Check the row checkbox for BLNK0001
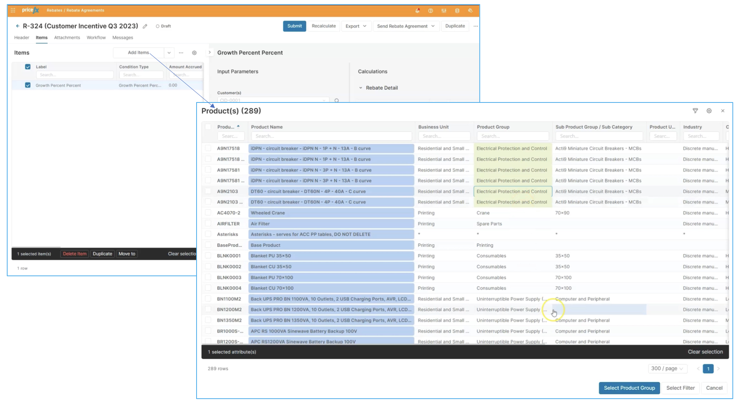Screen dimensions: 740x416 point(208,256)
